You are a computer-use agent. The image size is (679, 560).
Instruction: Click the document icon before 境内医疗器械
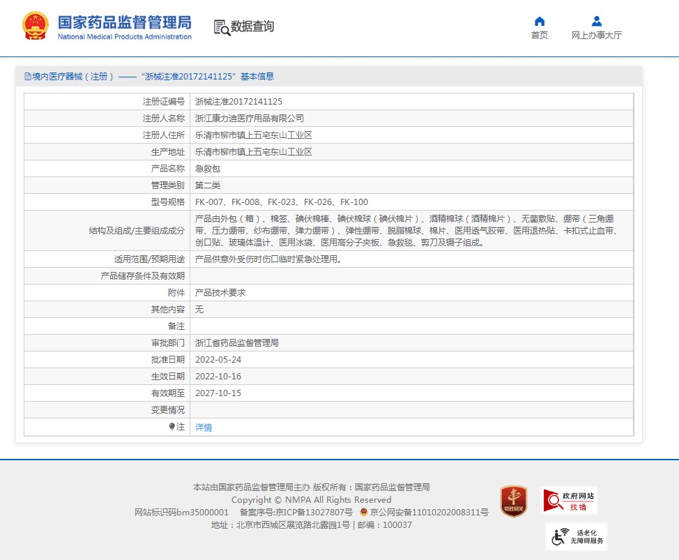(28, 77)
